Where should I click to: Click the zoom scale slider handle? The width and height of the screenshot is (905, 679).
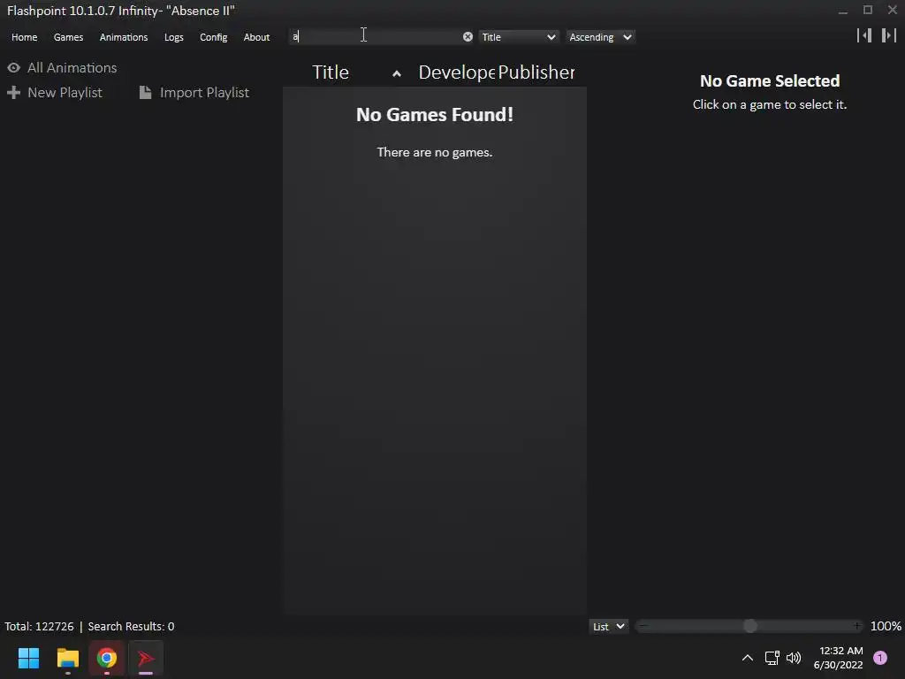tap(749, 627)
